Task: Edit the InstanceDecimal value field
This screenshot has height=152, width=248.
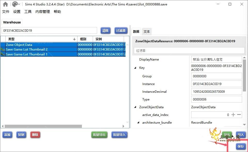Action: pyautogui.click(x=216, y=92)
